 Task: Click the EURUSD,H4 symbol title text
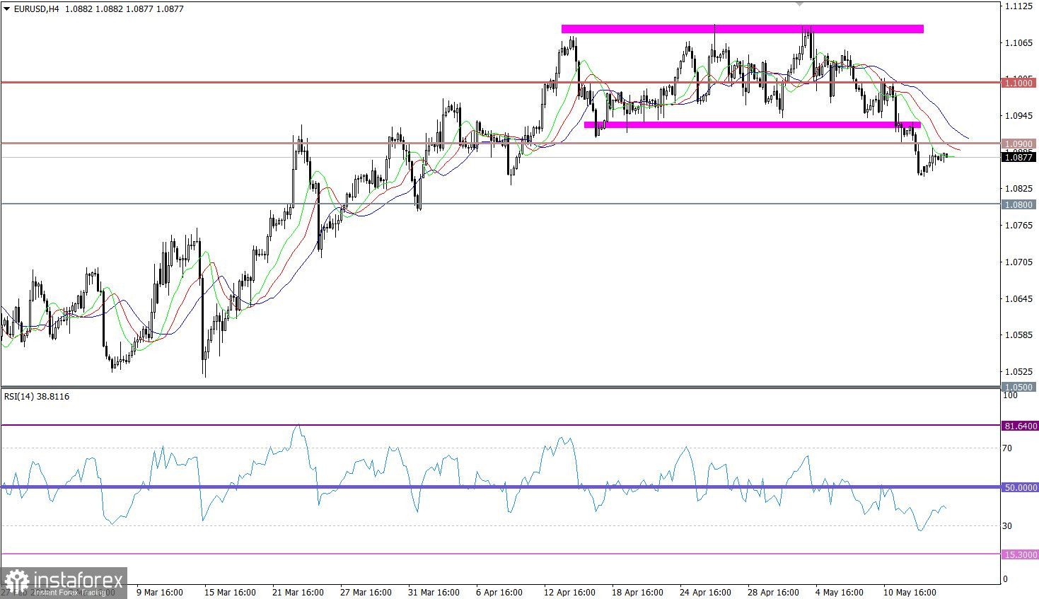[x=36, y=9]
